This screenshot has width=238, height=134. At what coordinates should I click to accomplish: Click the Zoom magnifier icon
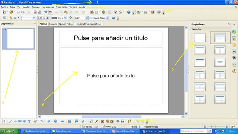click(120, 12)
